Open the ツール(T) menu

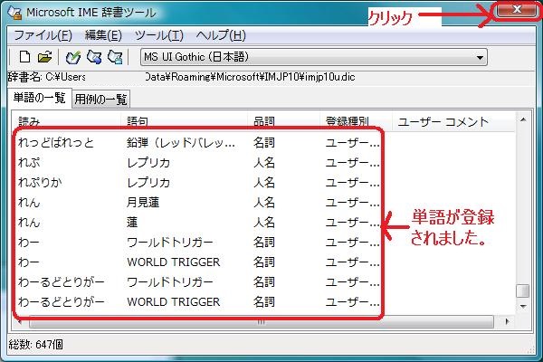click(x=159, y=35)
